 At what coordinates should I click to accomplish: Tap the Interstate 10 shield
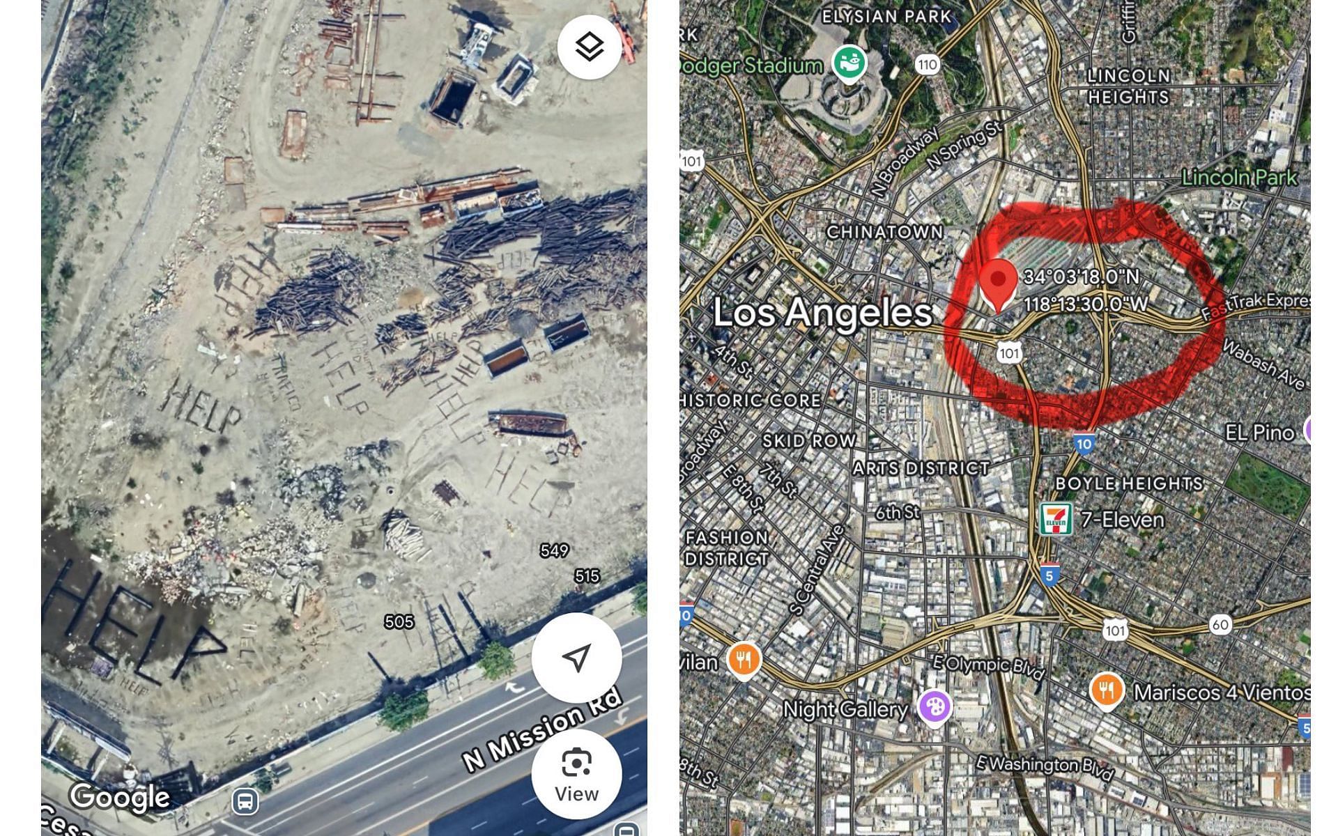(x=1083, y=443)
